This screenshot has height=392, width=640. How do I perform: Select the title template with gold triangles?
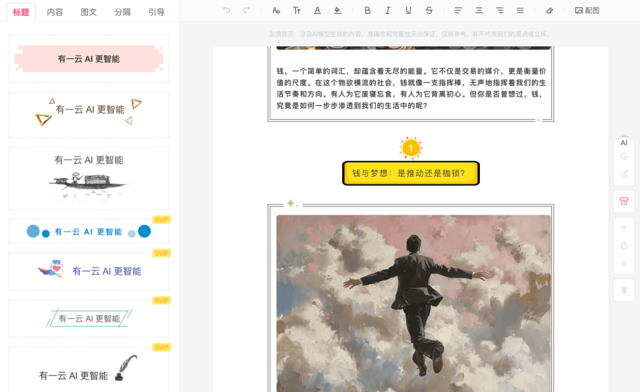coord(89,115)
